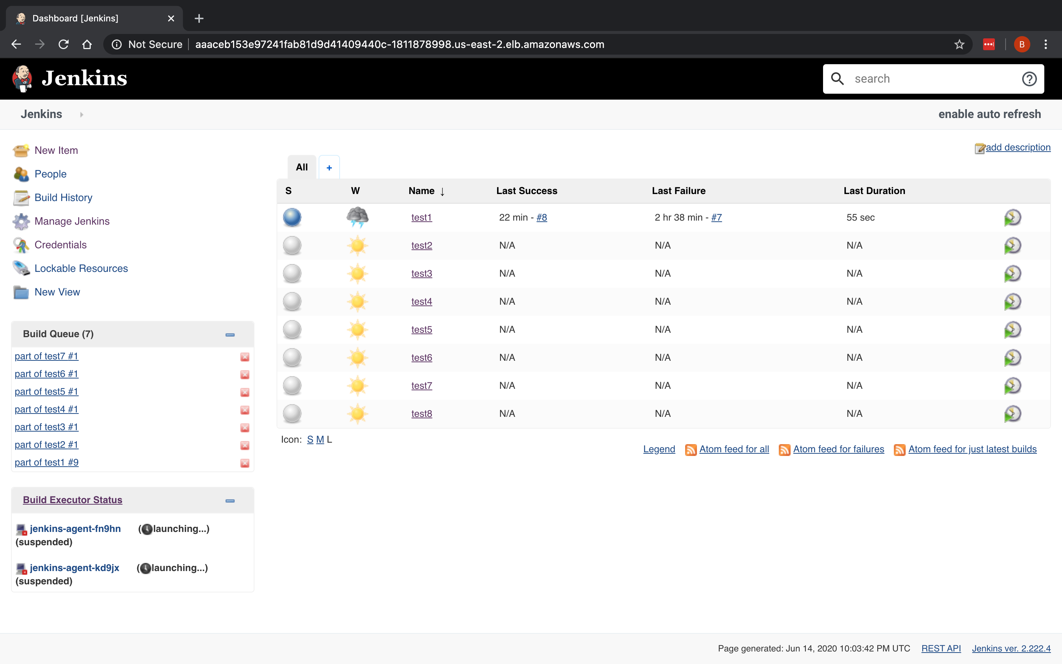Sort jobs by W weather column
Screen dimensions: 1062x664
(355, 191)
